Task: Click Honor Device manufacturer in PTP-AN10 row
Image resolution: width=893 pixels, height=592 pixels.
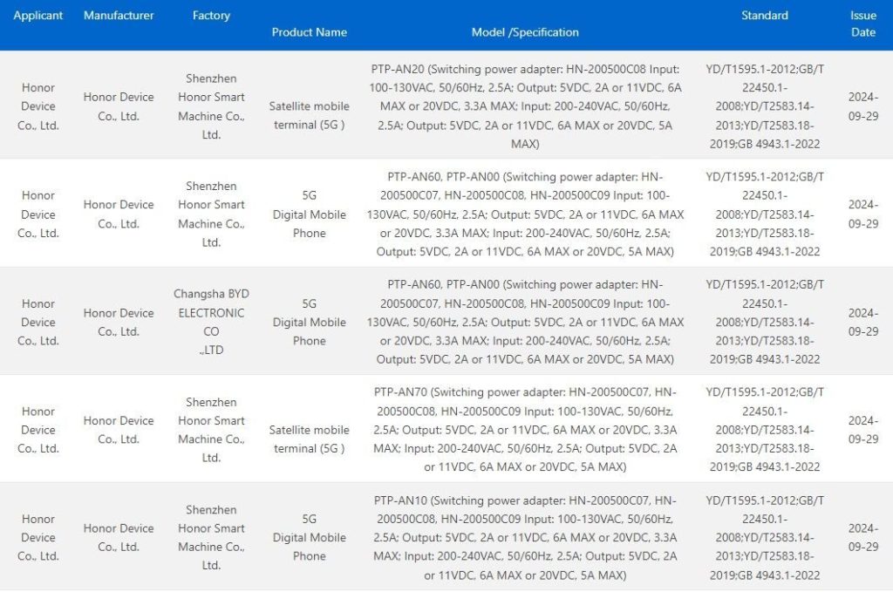Action: click(x=119, y=537)
